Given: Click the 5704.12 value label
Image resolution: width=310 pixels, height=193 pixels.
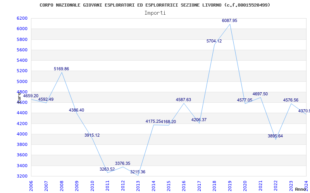Looking at the screenshot, I should [x=214, y=41].
